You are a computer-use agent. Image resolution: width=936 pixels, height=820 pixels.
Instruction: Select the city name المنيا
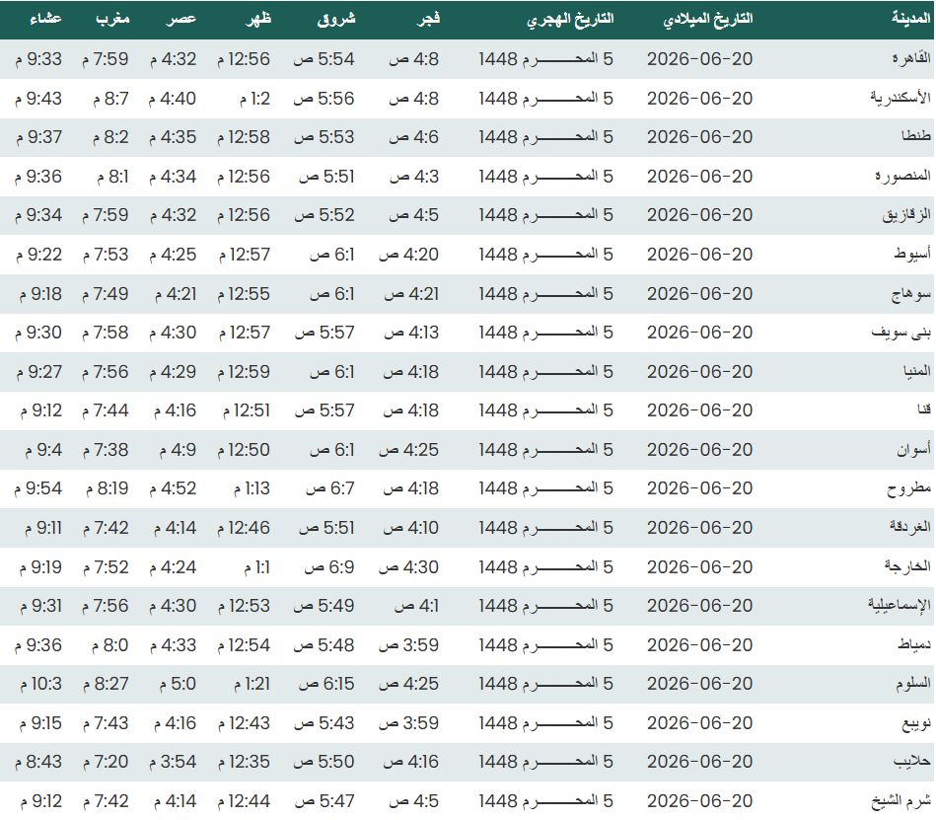tap(916, 371)
